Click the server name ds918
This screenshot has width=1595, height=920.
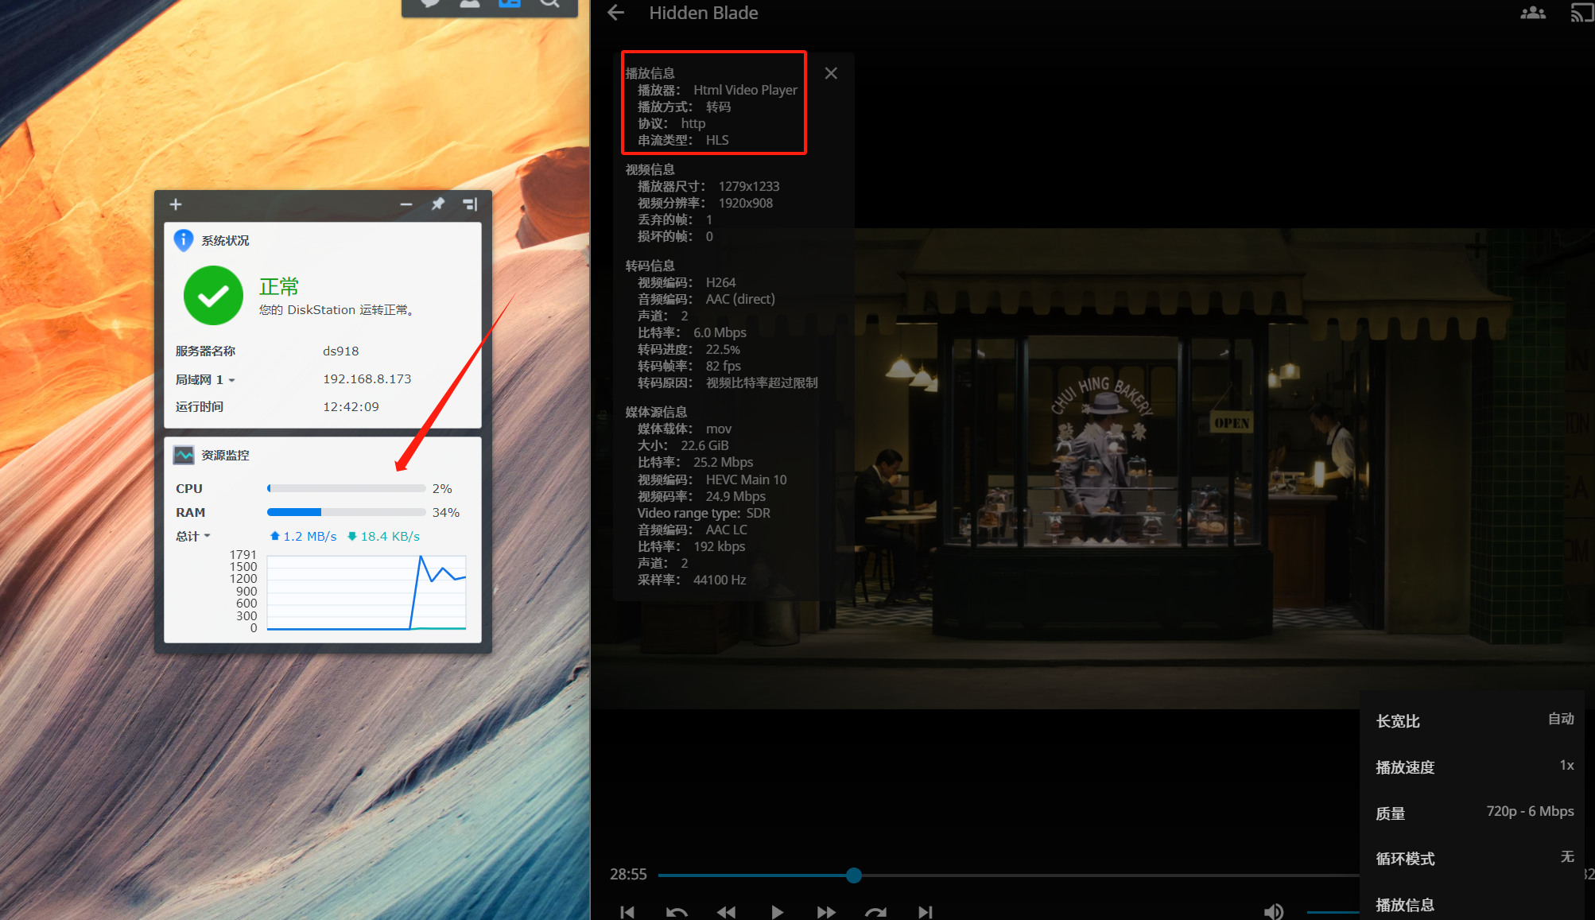click(x=341, y=351)
